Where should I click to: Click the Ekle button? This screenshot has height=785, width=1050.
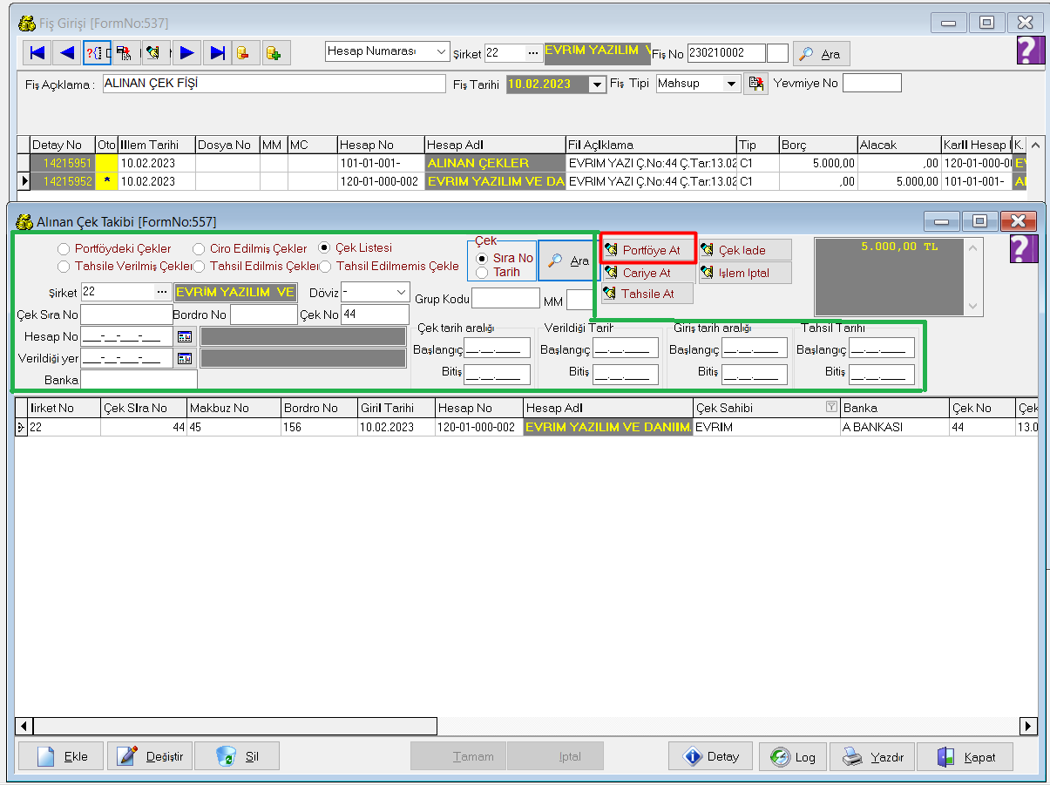click(61, 756)
